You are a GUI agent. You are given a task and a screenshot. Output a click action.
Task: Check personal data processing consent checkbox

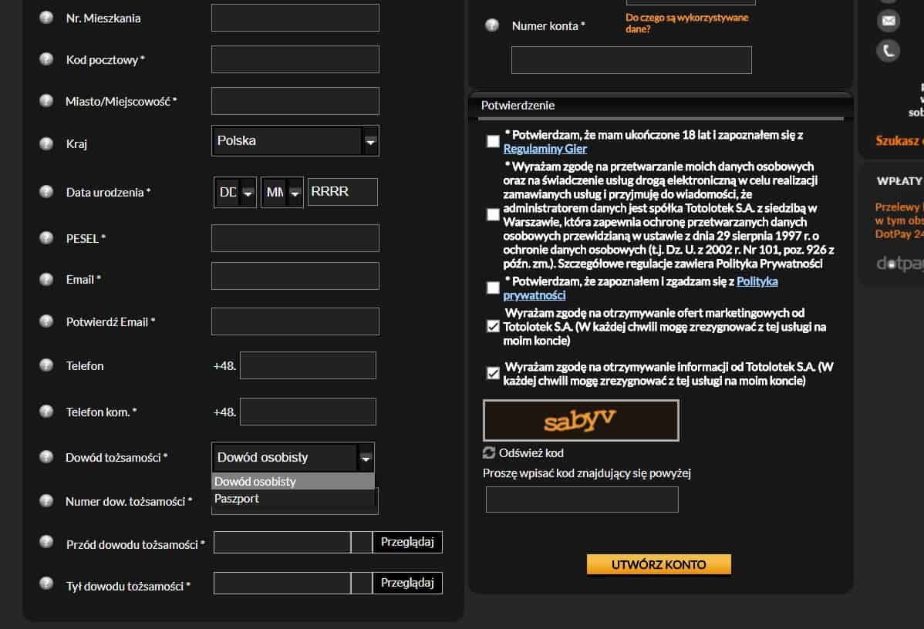493,214
